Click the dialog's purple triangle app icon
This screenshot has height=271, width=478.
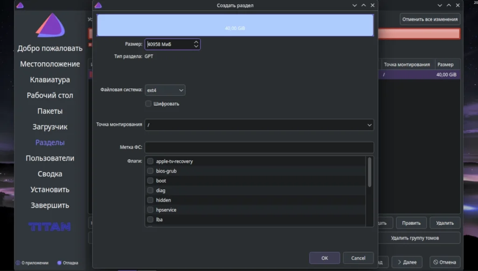98,5
